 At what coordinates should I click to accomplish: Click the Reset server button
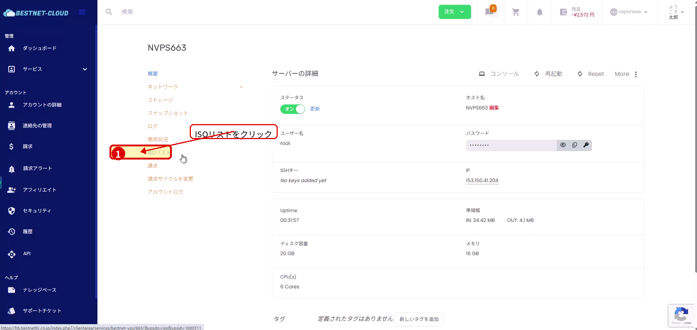point(590,74)
